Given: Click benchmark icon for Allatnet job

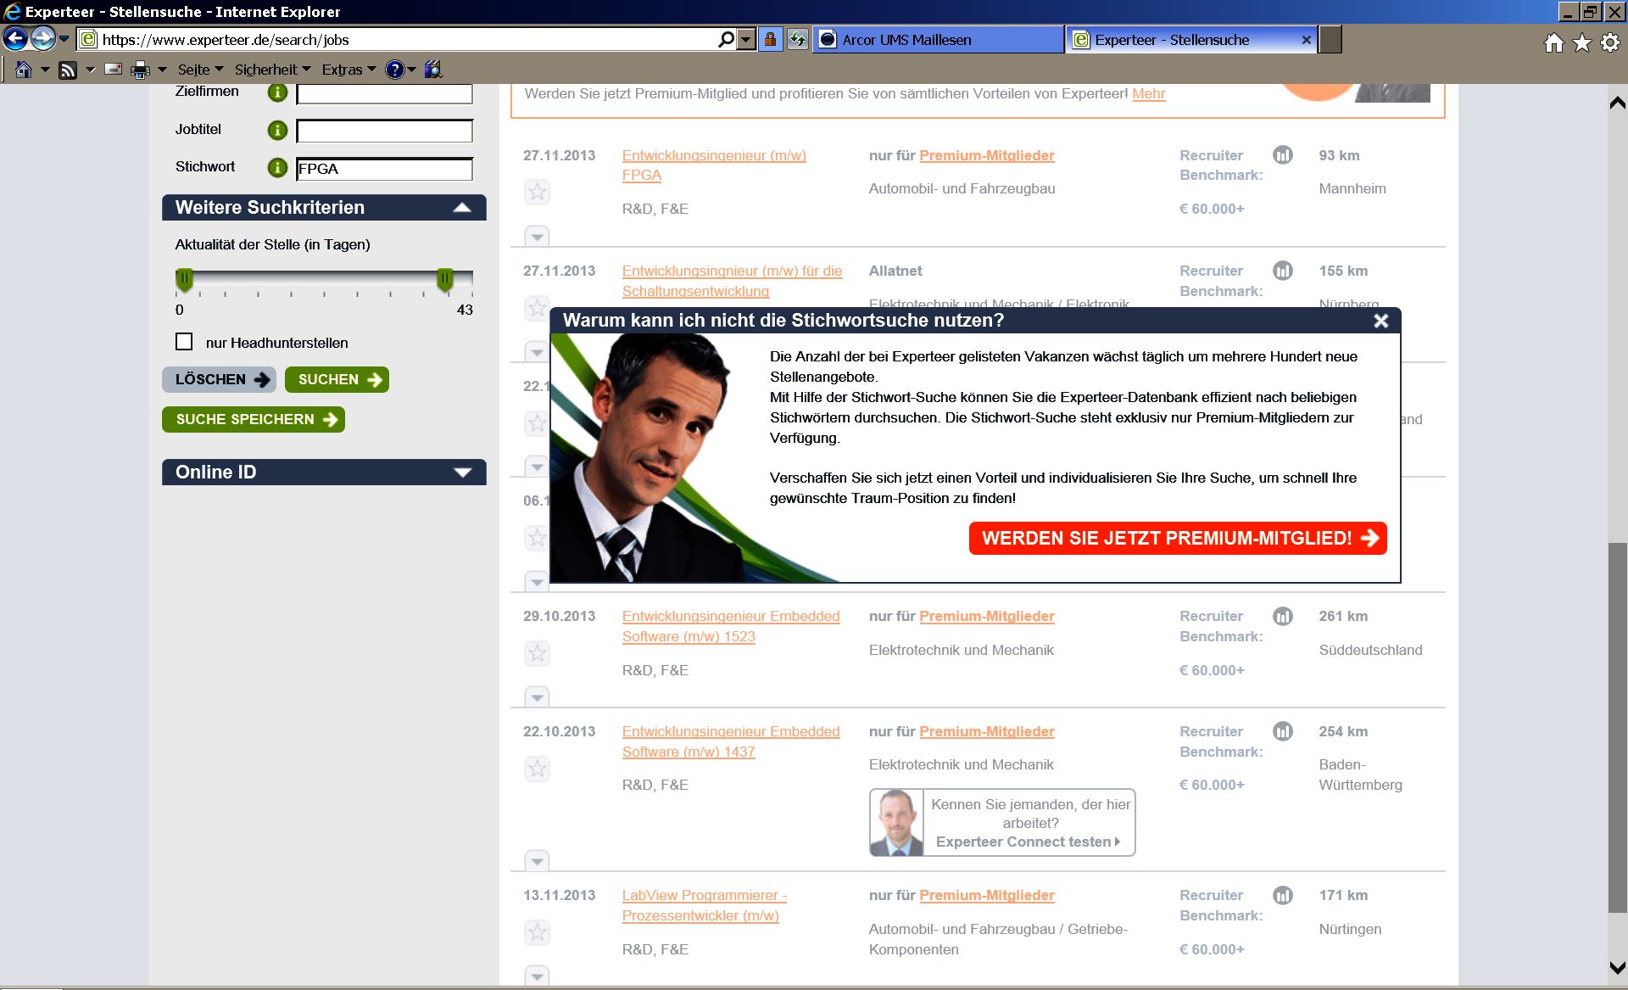Looking at the screenshot, I should (x=1282, y=271).
